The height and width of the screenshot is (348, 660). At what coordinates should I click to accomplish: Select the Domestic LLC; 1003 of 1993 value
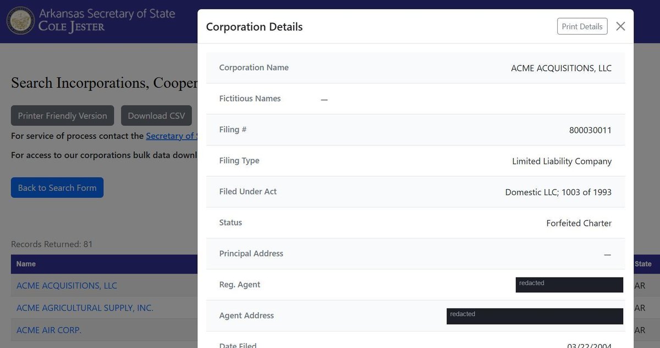(558, 192)
